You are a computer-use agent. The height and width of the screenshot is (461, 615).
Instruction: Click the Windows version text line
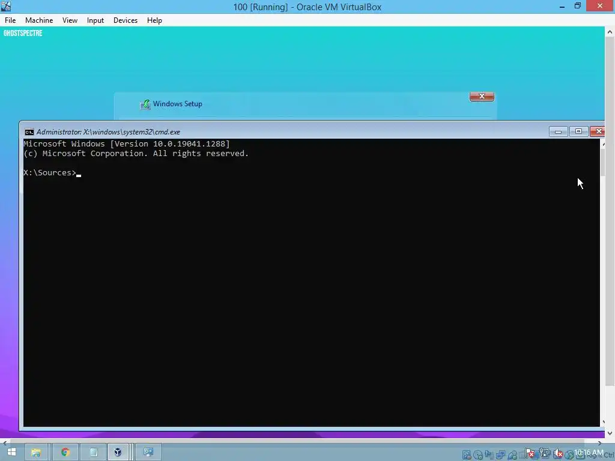[x=127, y=144]
